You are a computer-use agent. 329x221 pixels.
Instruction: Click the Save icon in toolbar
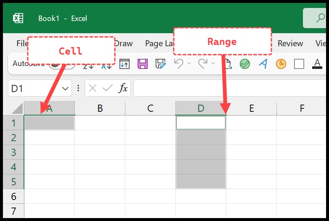143,64
